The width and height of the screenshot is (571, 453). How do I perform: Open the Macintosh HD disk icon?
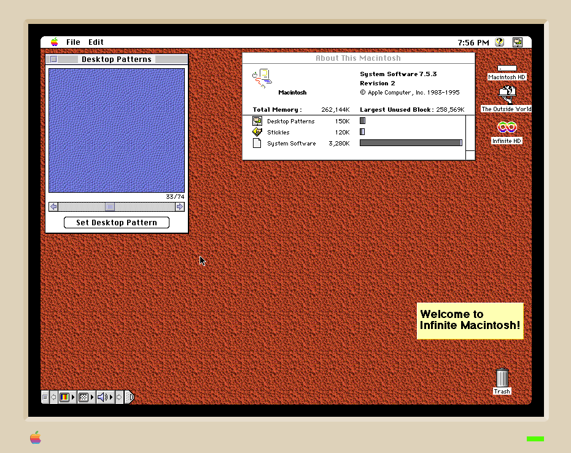tap(507, 69)
